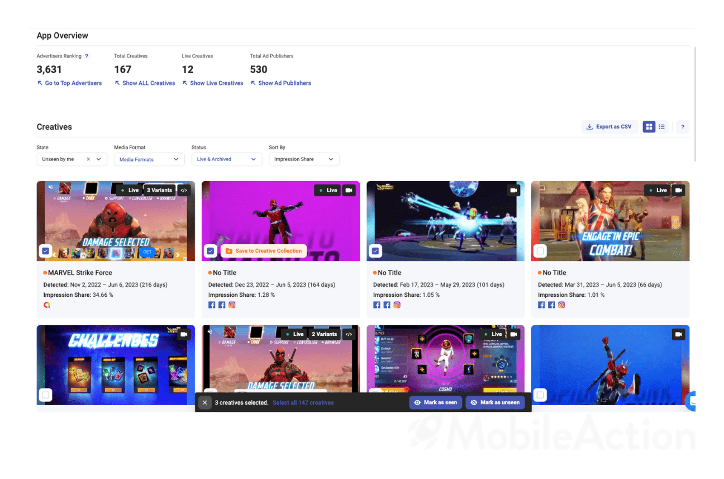The height and width of the screenshot is (479, 724).
Task: Click video icon on Epic Combat creative
Action: point(679,190)
